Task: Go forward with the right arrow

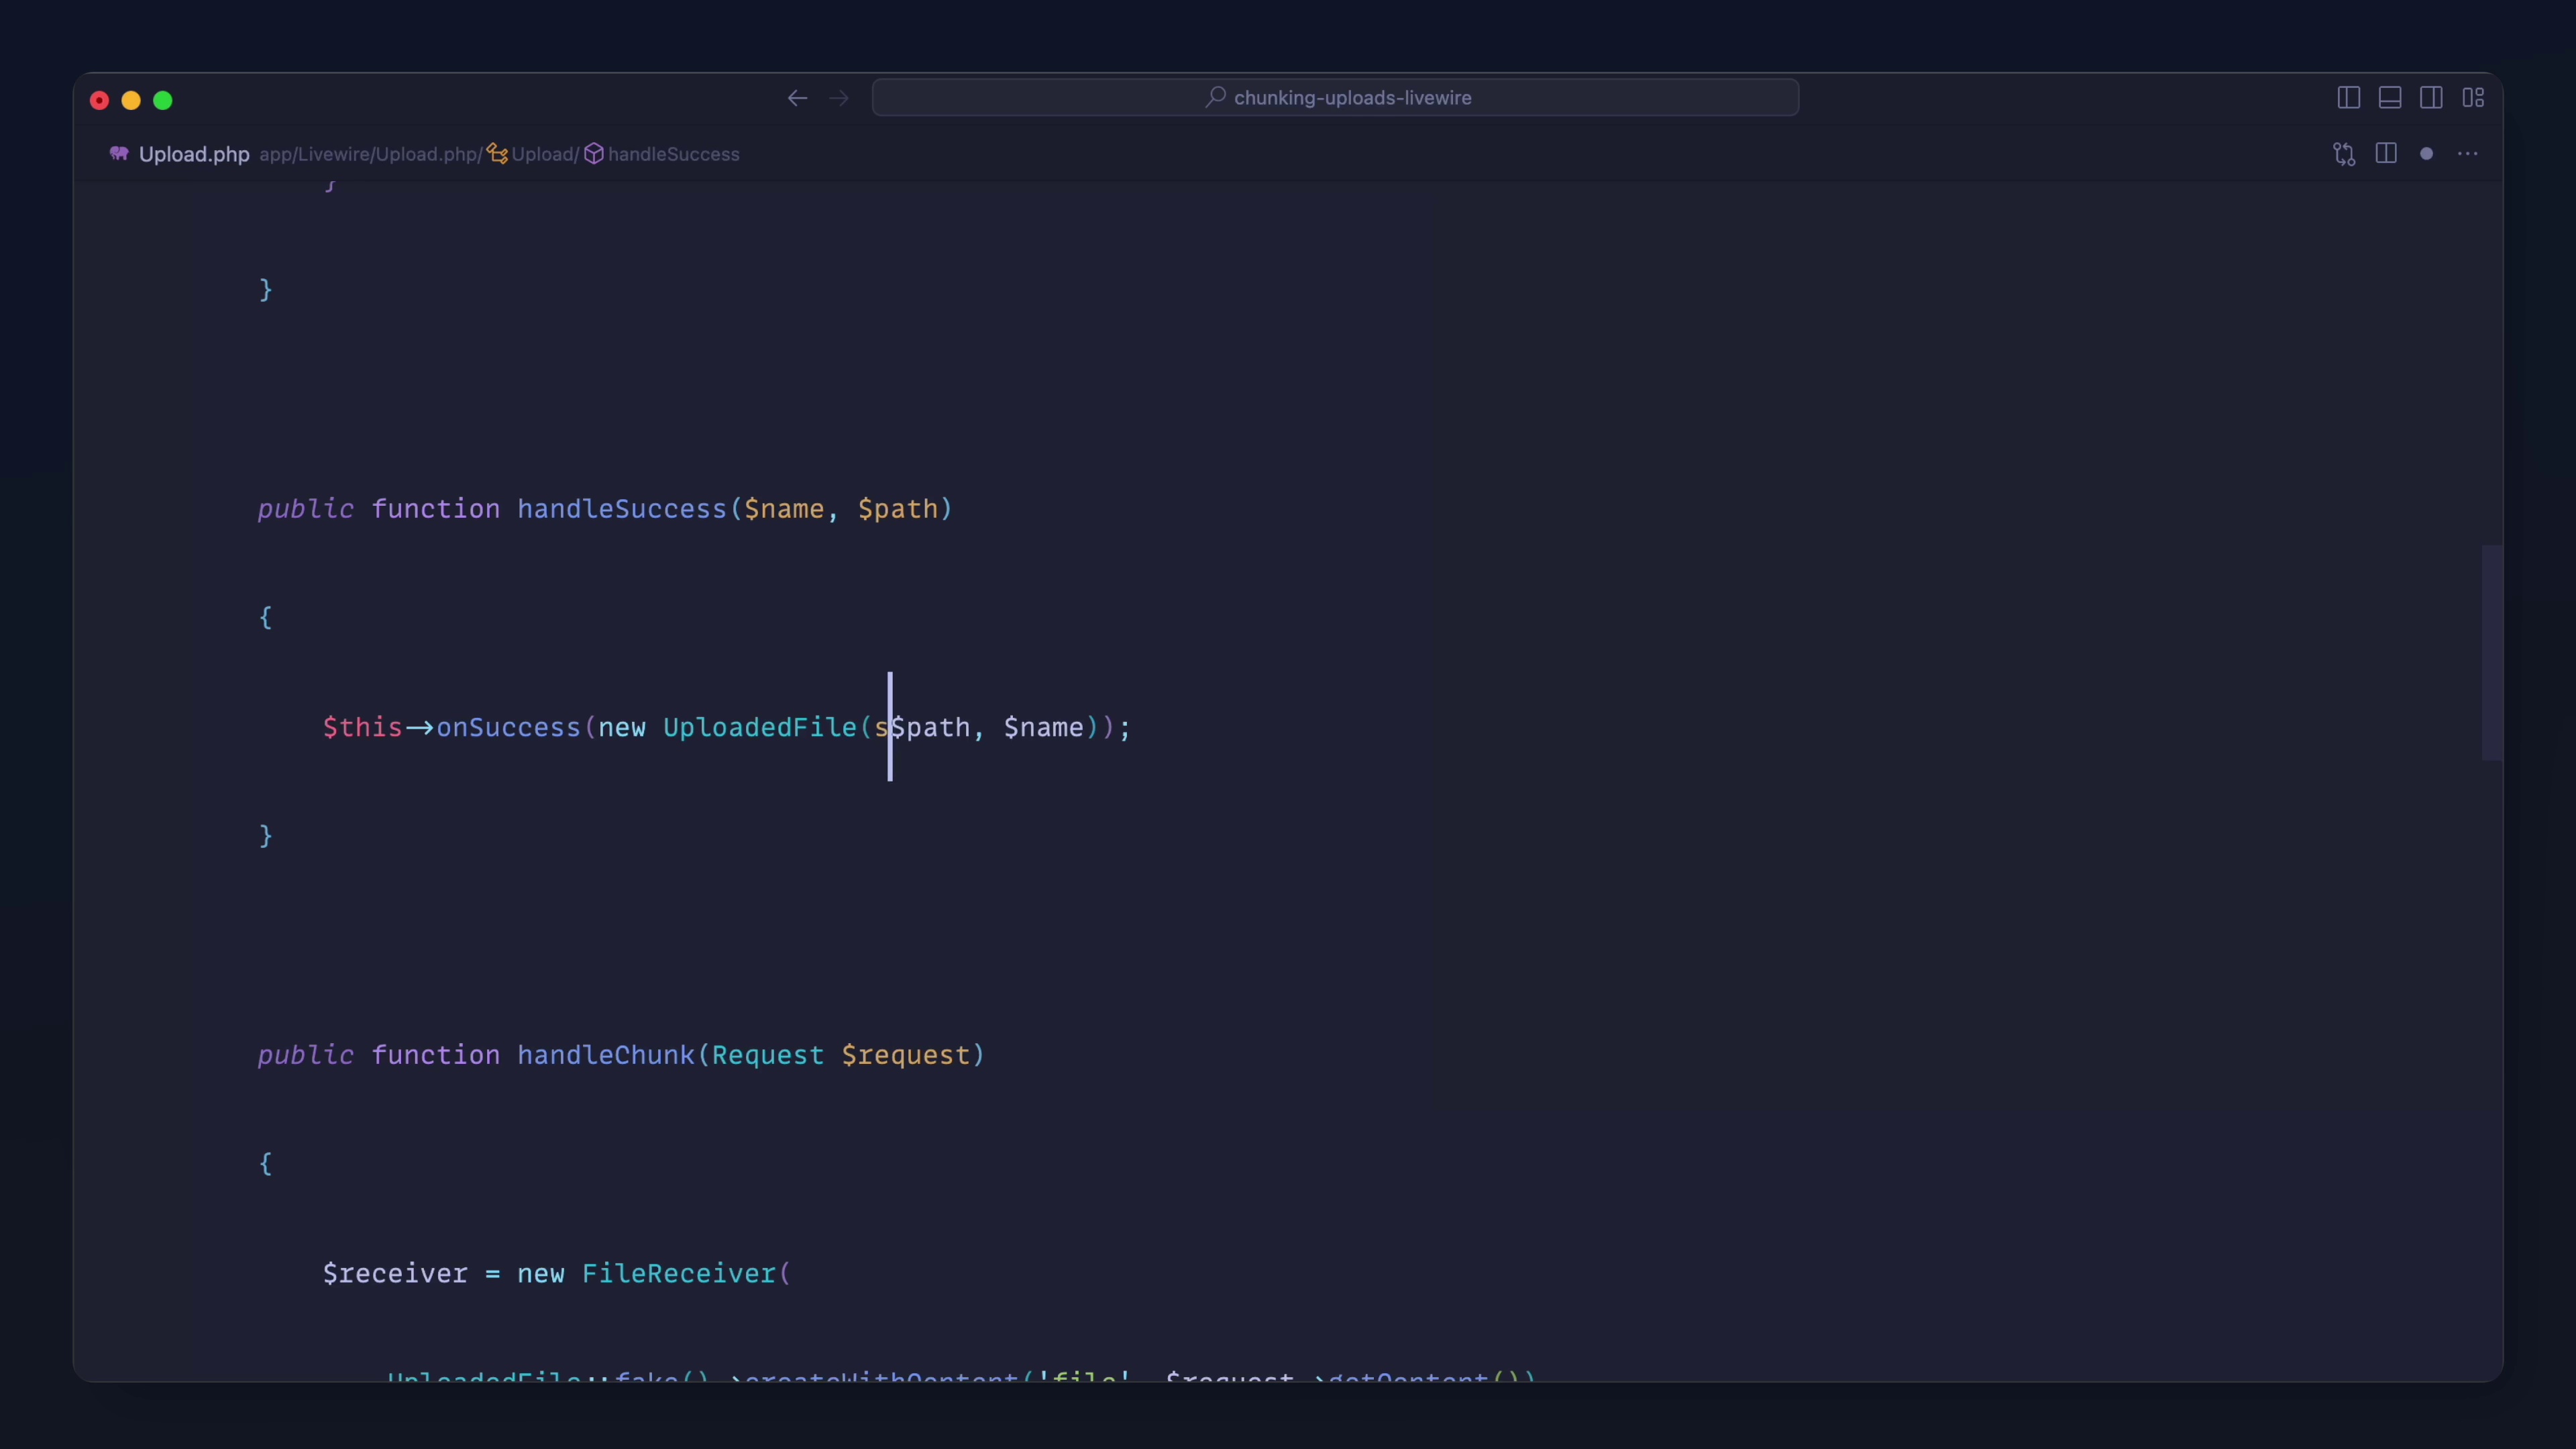Action: 839,98
